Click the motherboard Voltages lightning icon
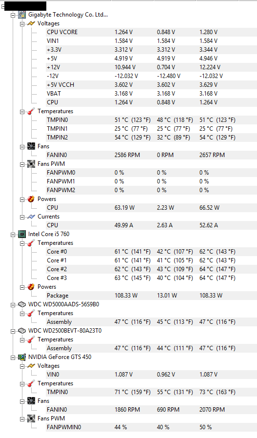Image resolution: width=257 pixels, height=438 pixels. click(x=31, y=23)
